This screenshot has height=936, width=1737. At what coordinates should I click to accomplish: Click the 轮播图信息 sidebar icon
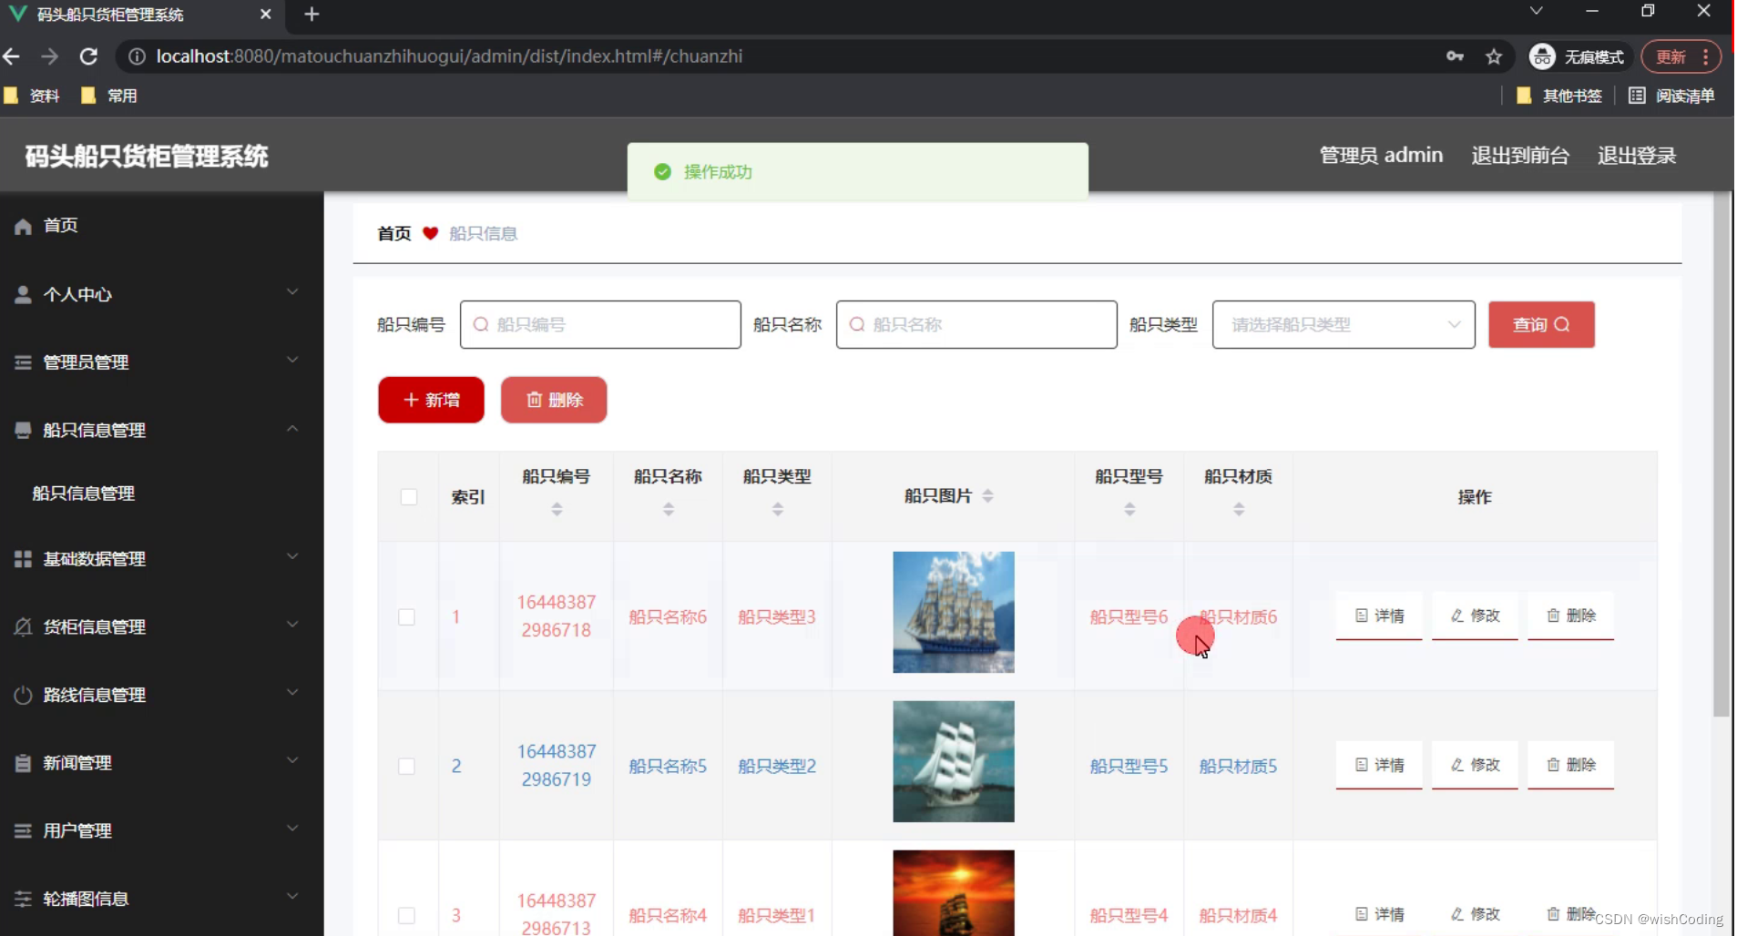pyautogui.click(x=22, y=899)
